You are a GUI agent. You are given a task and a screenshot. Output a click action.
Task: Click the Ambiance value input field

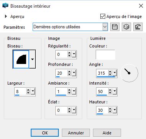[x=61, y=92]
